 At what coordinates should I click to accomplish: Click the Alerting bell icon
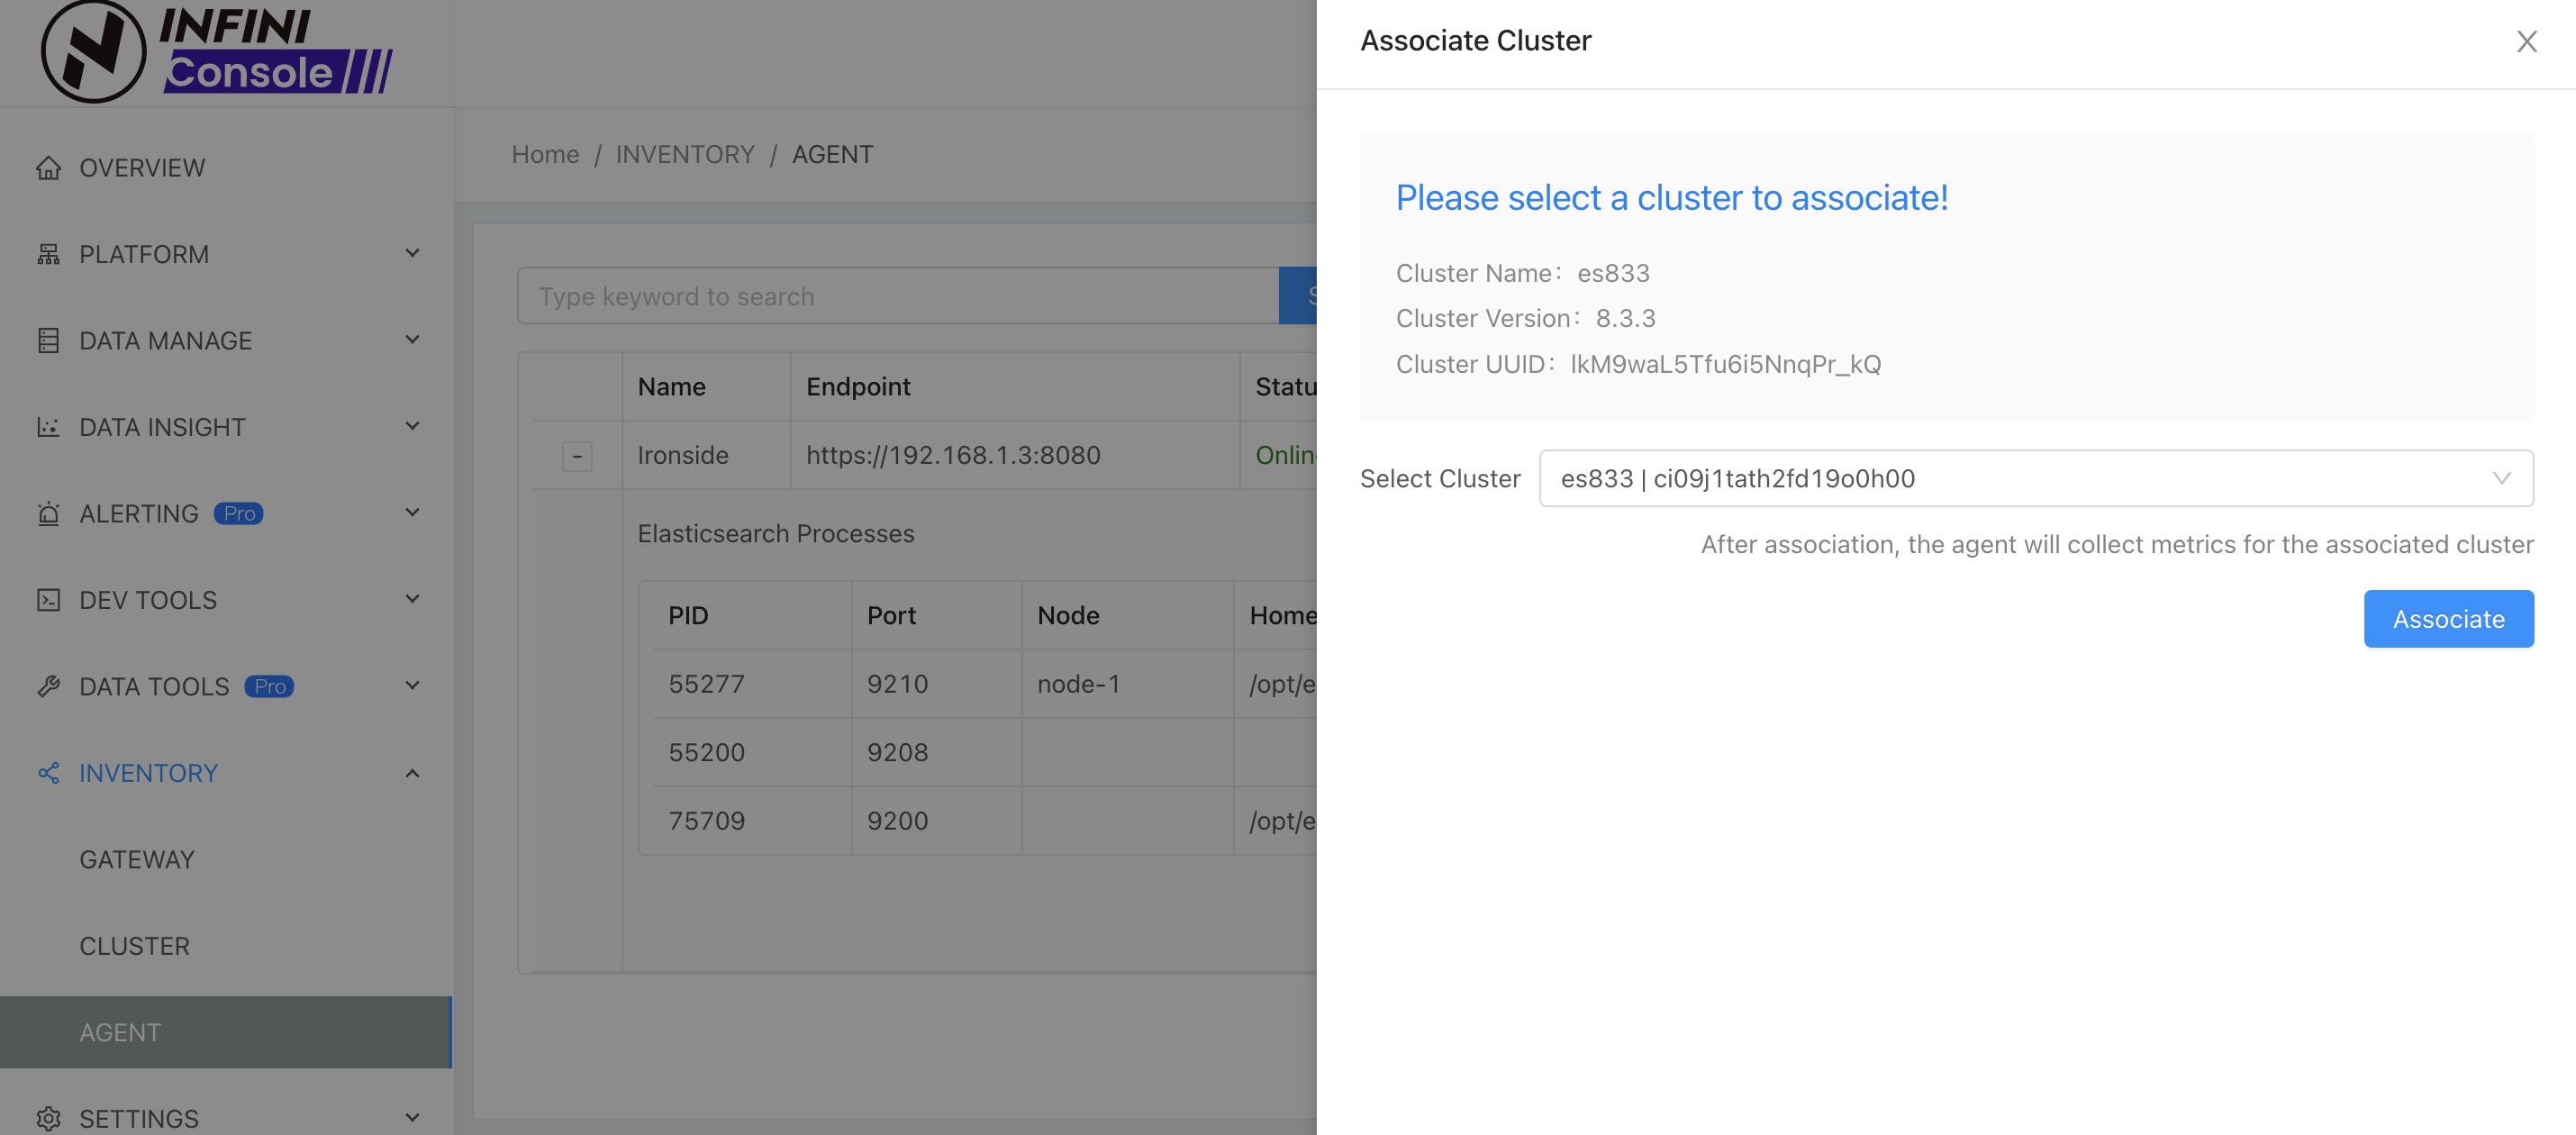pyautogui.click(x=48, y=514)
